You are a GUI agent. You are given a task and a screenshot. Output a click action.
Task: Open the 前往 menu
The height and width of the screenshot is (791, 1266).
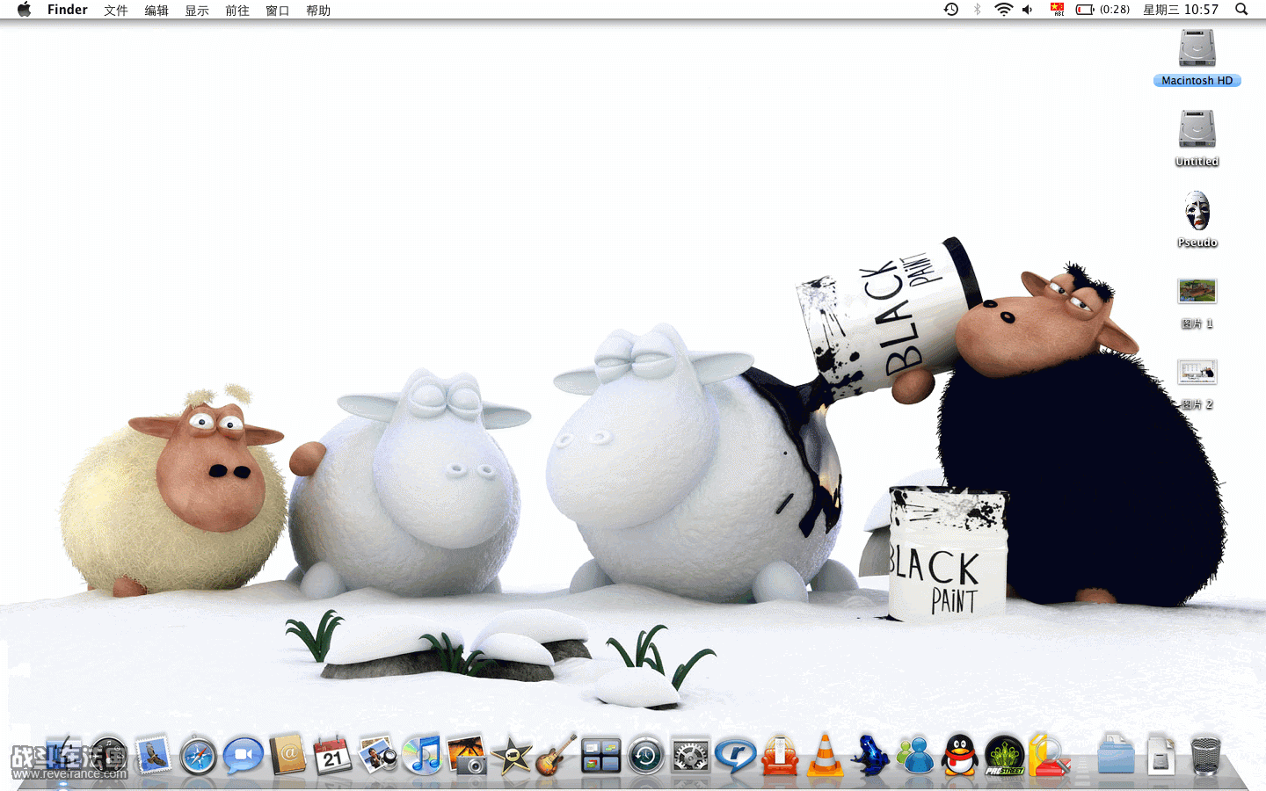tap(237, 11)
